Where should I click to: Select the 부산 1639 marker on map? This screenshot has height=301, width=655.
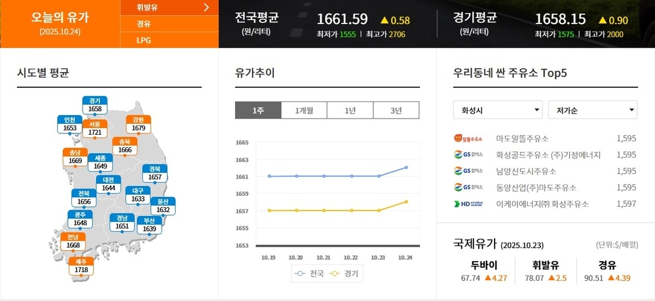pos(149,225)
